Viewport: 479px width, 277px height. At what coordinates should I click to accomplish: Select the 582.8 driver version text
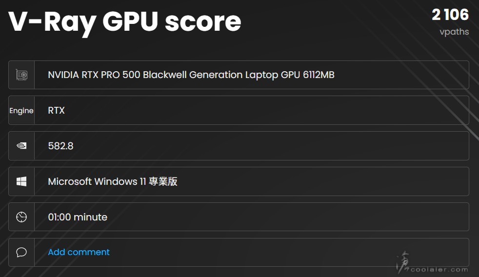pyautogui.click(x=60, y=146)
